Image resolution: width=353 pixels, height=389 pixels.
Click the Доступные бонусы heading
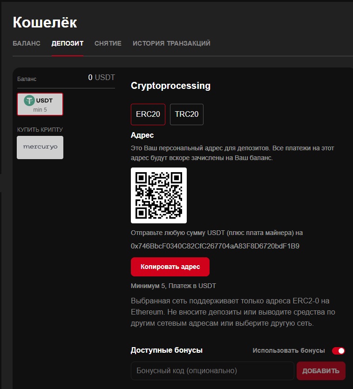(x=167, y=350)
